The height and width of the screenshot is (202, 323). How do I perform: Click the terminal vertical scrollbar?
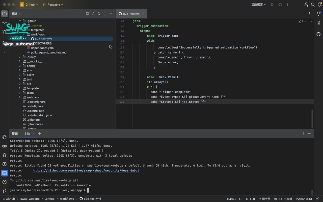pyautogui.click(x=312, y=192)
